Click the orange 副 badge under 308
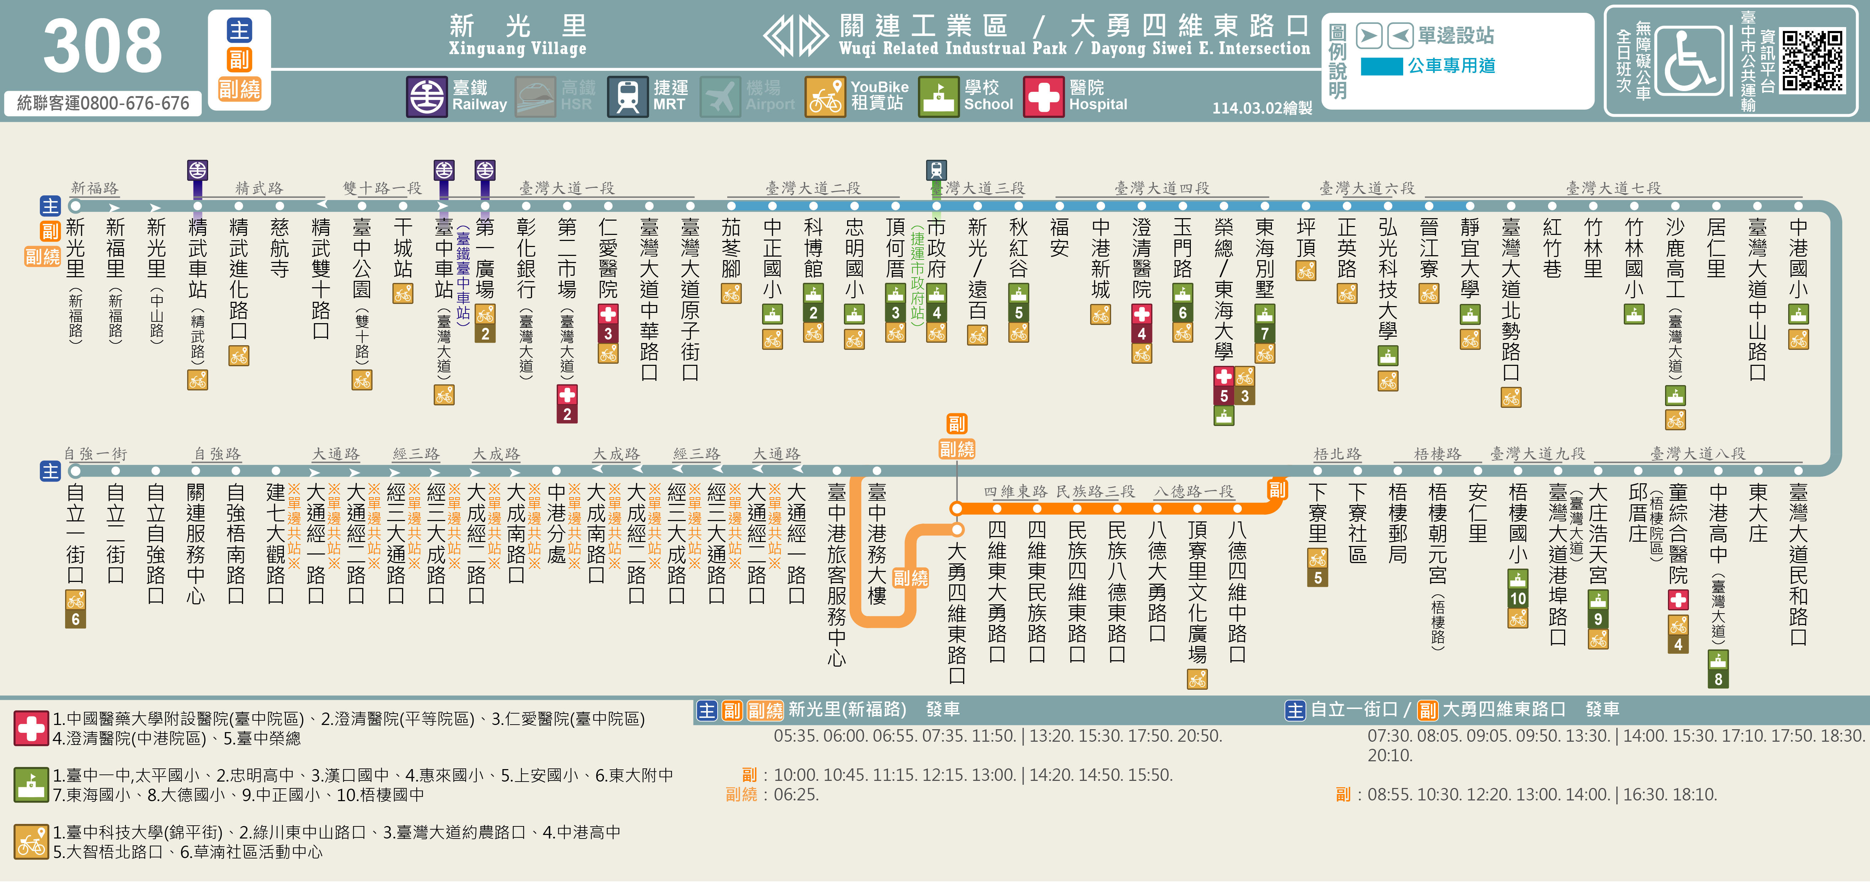Image resolution: width=1870 pixels, height=883 pixels. coord(239,59)
